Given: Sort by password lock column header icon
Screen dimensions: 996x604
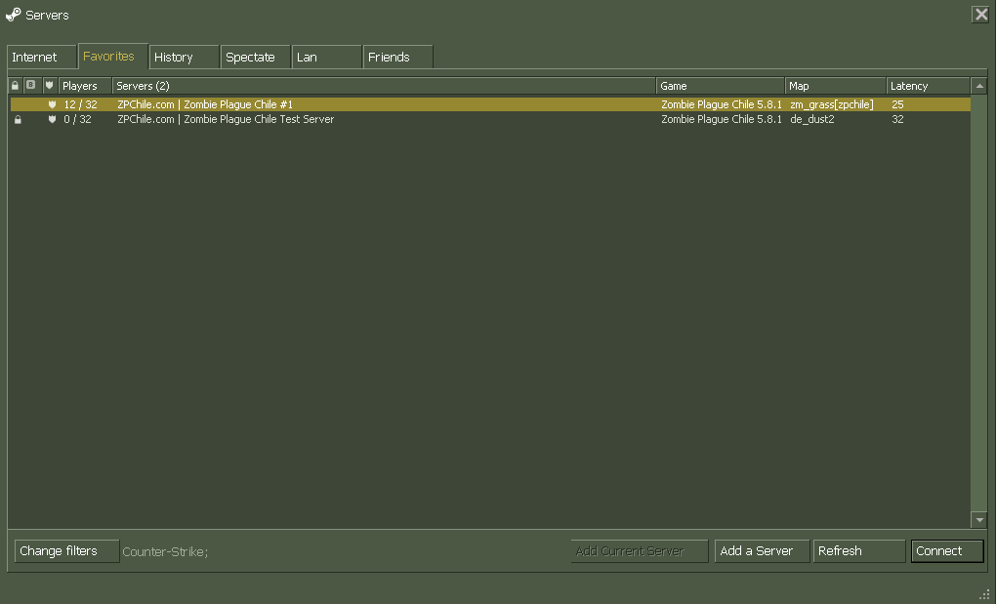Looking at the screenshot, I should click(x=16, y=85).
